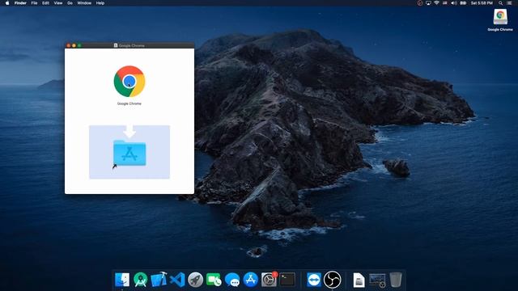Open the Google Chrome disk image on desktop
The height and width of the screenshot is (291, 518).
coord(500,16)
